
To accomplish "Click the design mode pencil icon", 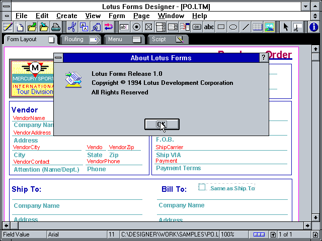I will 8,27.
